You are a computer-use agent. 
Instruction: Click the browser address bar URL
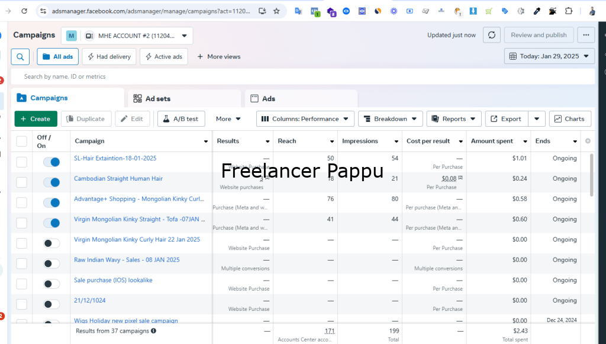[151, 11]
